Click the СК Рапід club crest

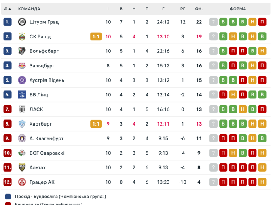click(22, 36)
